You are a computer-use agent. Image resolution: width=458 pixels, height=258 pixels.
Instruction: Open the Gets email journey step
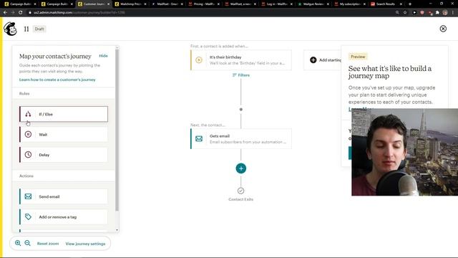click(x=241, y=138)
